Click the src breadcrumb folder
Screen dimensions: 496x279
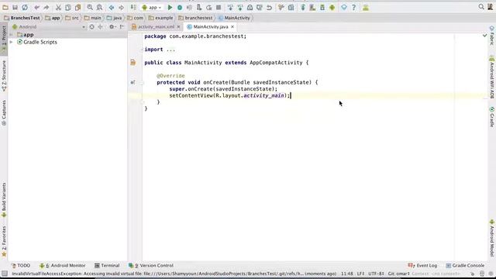coord(72,18)
